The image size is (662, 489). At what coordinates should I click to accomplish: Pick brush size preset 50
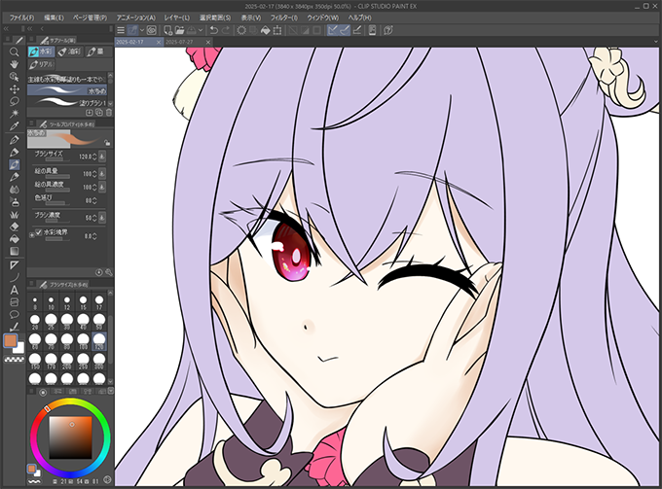[x=99, y=321]
